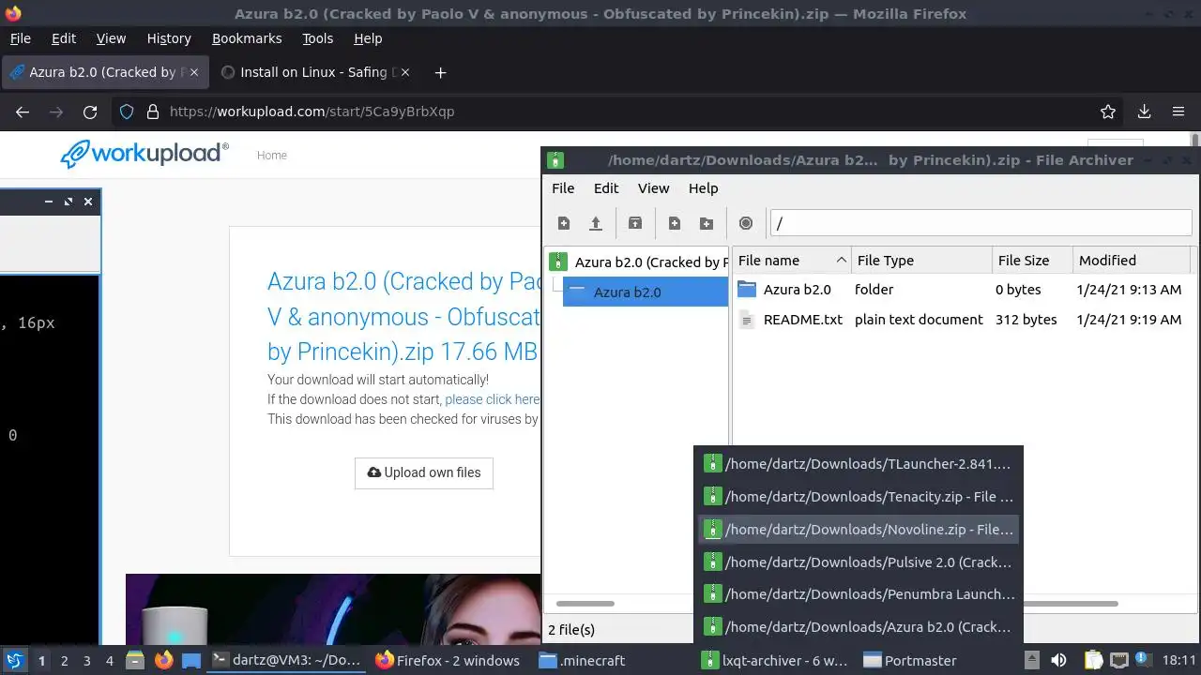The width and height of the screenshot is (1201, 675).
Task: Sort by the File Type column header
Action: [x=921, y=261]
